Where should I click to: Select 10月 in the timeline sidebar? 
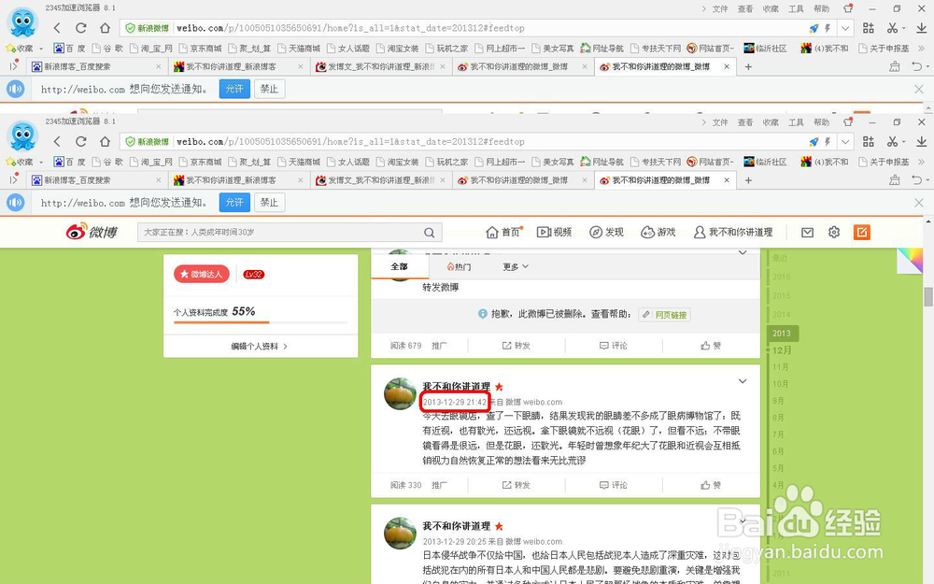(x=780, y=384)
